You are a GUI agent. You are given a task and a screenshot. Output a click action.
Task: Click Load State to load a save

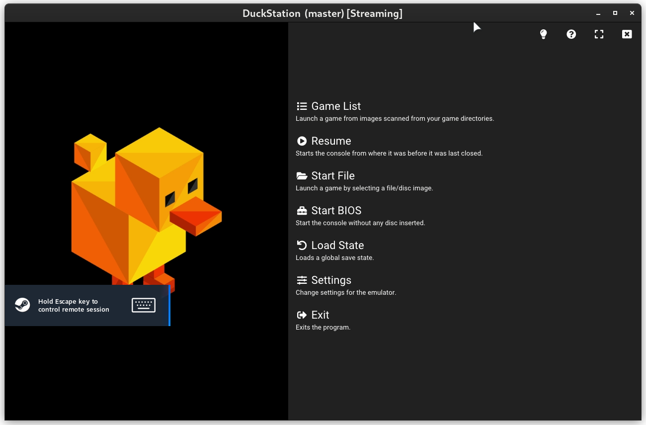[x=337, y=245]
